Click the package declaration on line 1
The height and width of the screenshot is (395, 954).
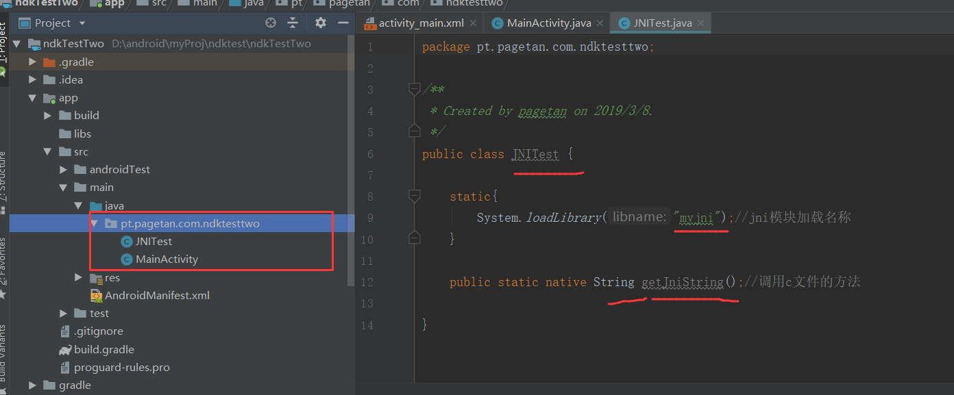(539, 47)
